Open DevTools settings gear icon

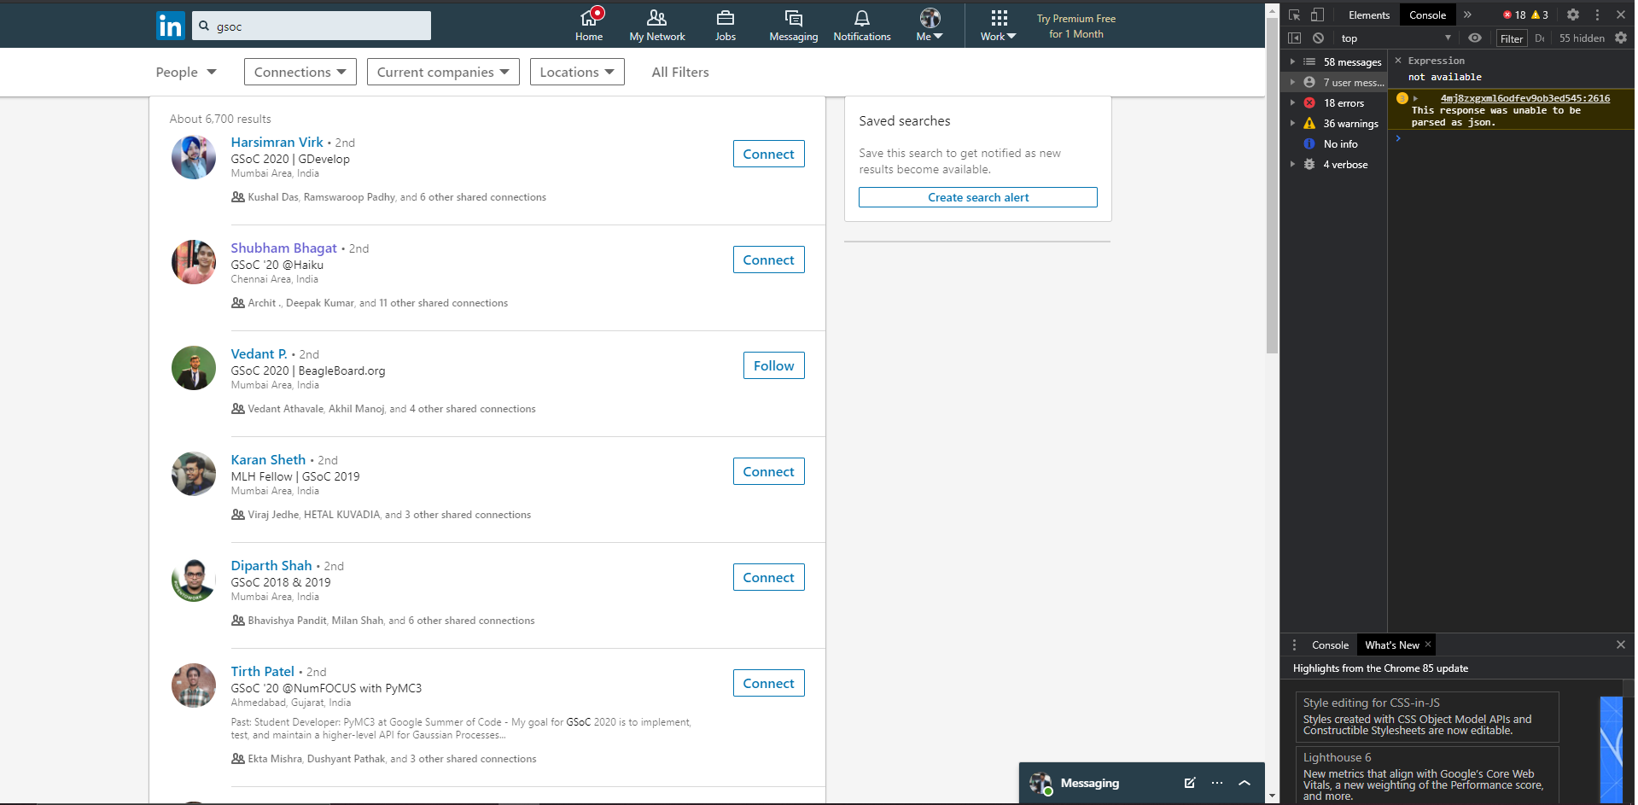[1573, 15]
